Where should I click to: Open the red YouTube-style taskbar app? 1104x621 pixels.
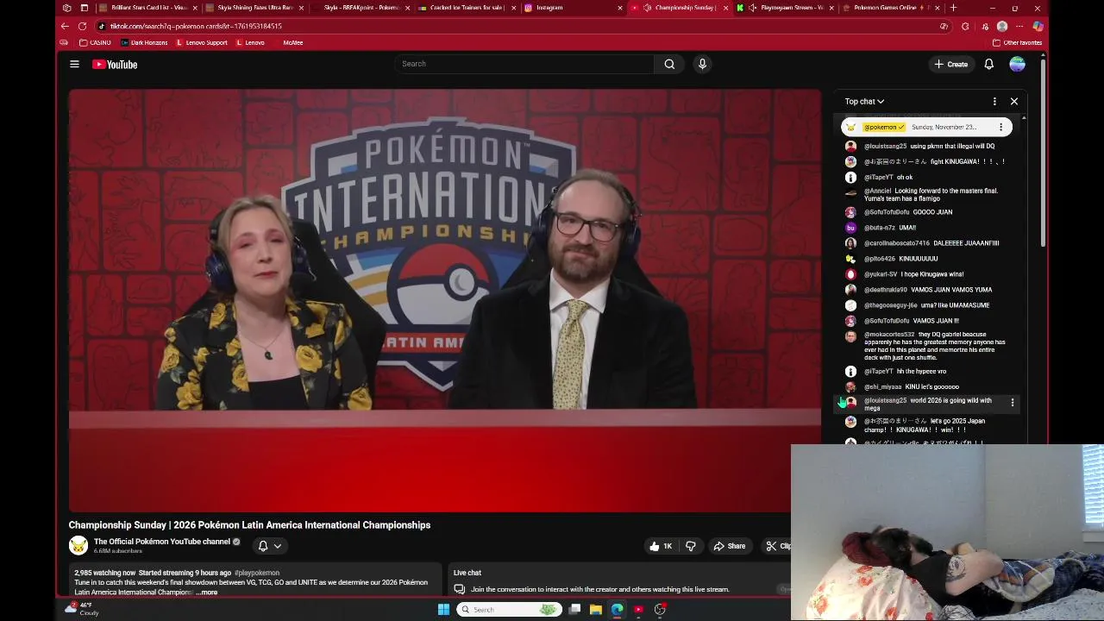pyautogui.click(x=638, y=609)
